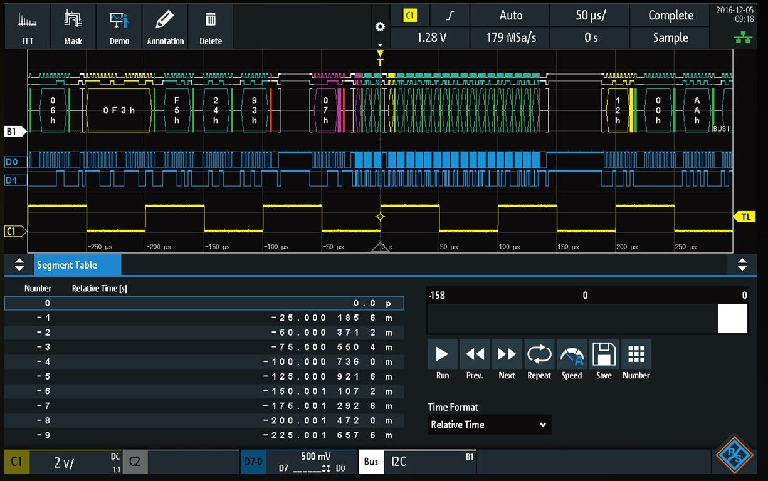Click up-down arrows at right of panel

742,265
